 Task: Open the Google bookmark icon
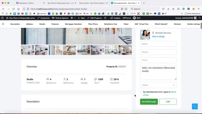7,14
